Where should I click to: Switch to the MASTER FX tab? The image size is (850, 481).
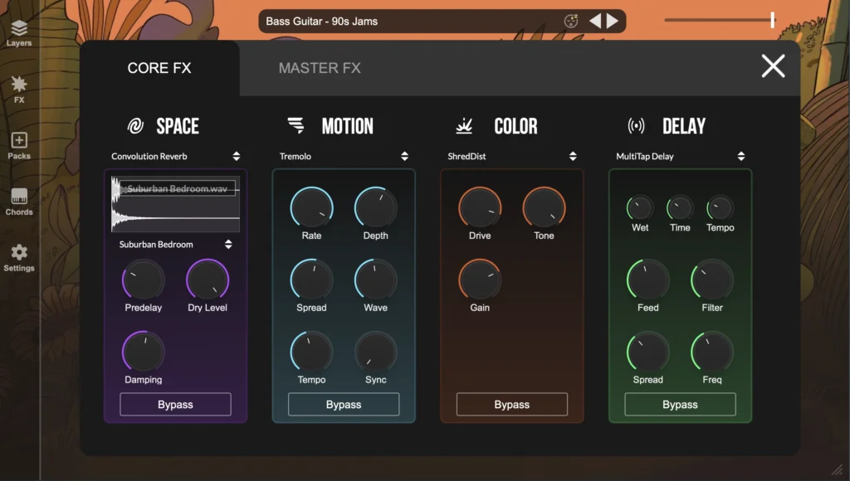click(x=320, y=68)
